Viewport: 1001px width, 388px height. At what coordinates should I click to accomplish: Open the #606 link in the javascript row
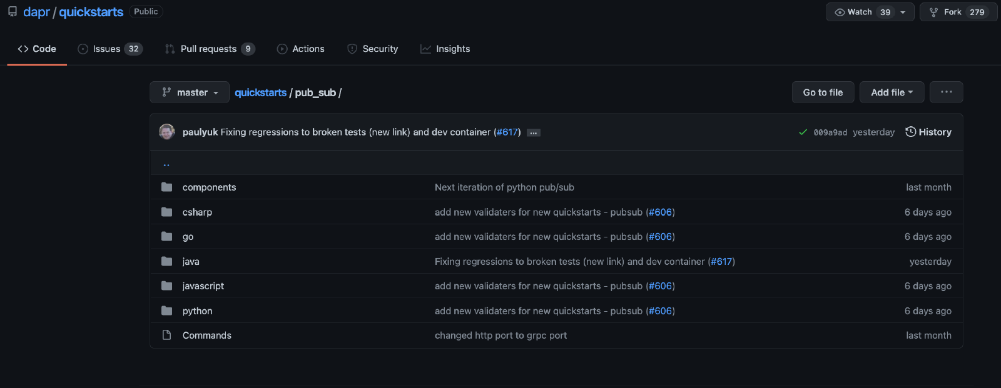[x=661, y=286]
